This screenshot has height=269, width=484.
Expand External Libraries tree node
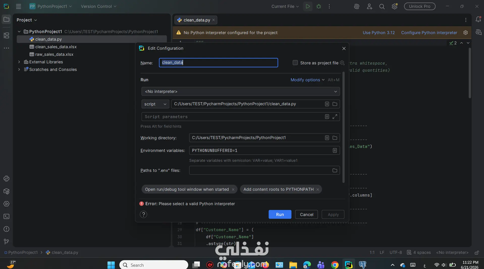pyautogui.click(x=19, y=62)
